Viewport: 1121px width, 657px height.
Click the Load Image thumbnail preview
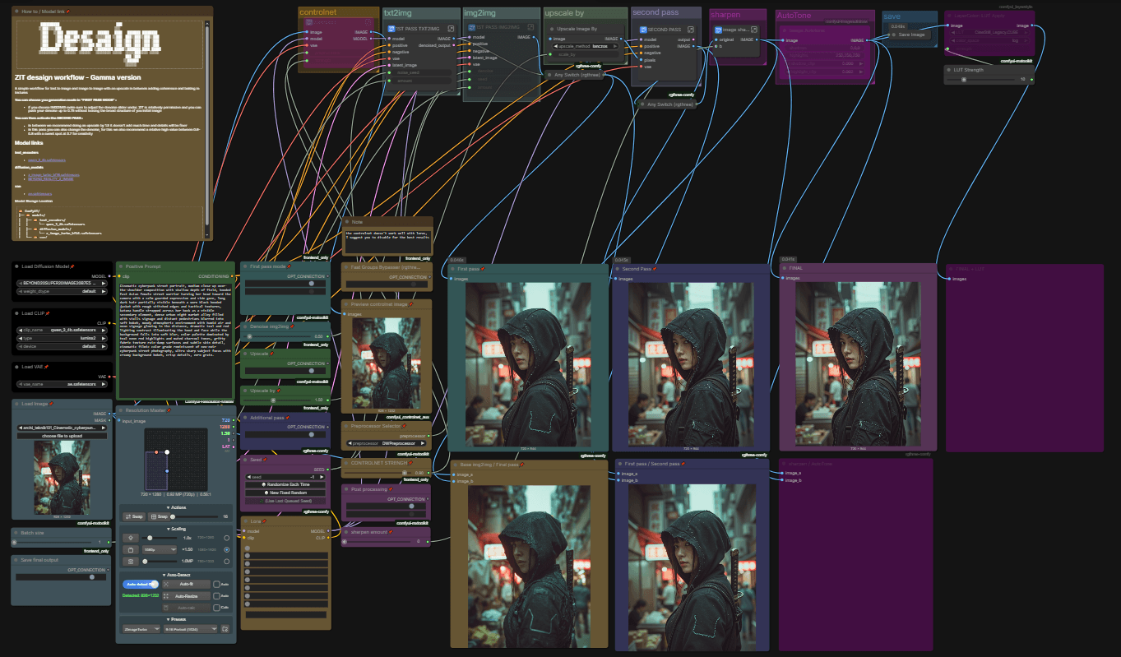pyautogui.click(x=62, y=478)
